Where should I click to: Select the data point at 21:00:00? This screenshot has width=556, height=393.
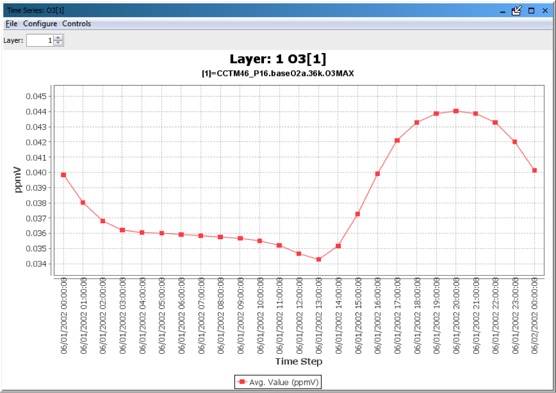(476, 113)
